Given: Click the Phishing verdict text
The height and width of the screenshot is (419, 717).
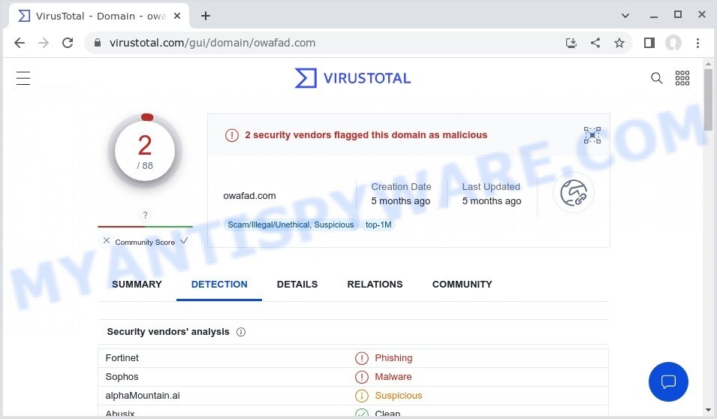Looking at the screenshot, I should pos(393,358).
